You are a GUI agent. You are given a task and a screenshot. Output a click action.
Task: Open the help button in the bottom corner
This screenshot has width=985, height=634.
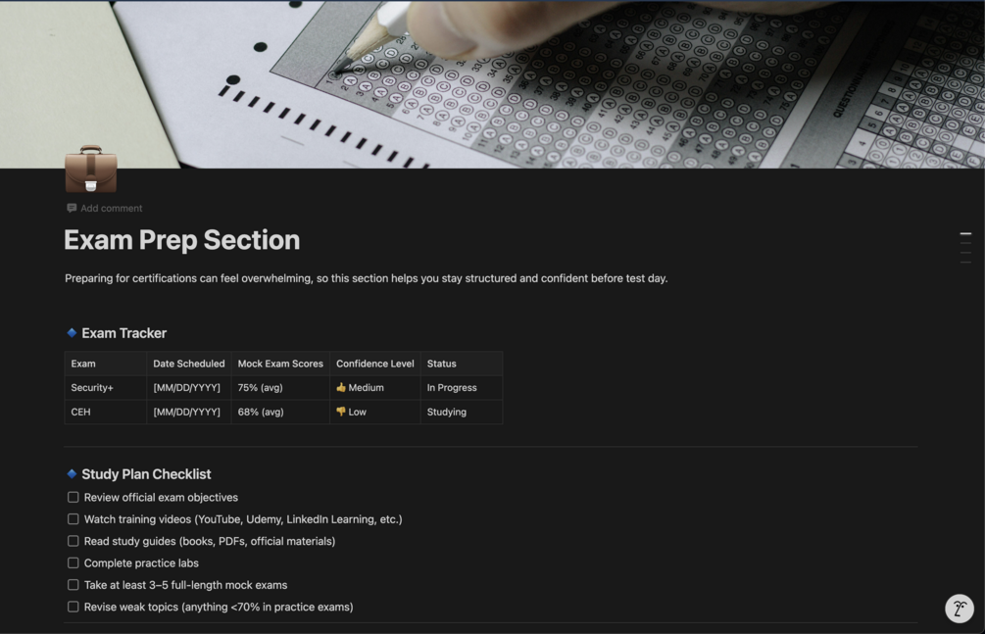pos(959,609)
